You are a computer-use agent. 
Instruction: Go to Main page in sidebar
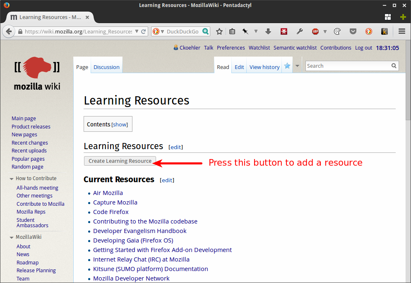pos(24,119)
